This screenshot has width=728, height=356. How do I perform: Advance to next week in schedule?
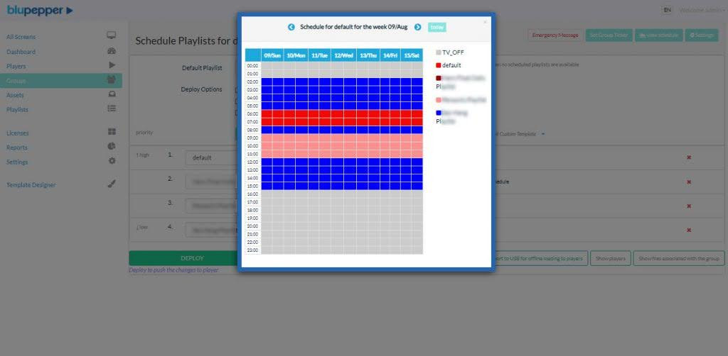point(418,27)
